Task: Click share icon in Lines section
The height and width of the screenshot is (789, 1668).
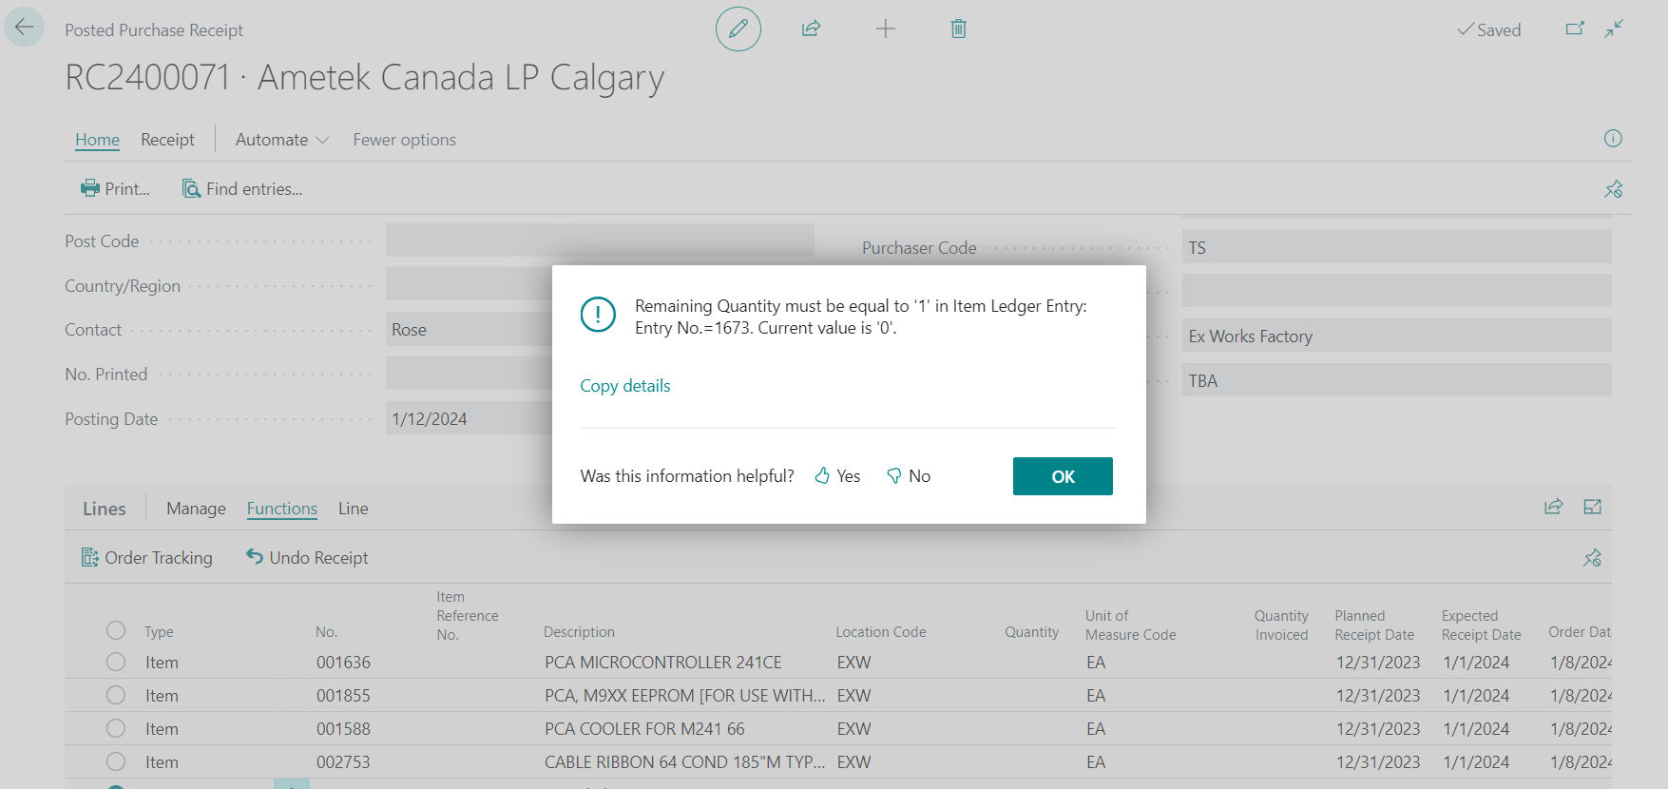Action: click(1554, 507)
